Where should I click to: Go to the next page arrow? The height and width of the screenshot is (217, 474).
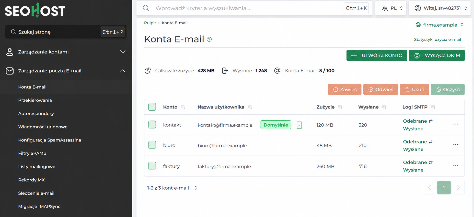(x=458, y=188)
